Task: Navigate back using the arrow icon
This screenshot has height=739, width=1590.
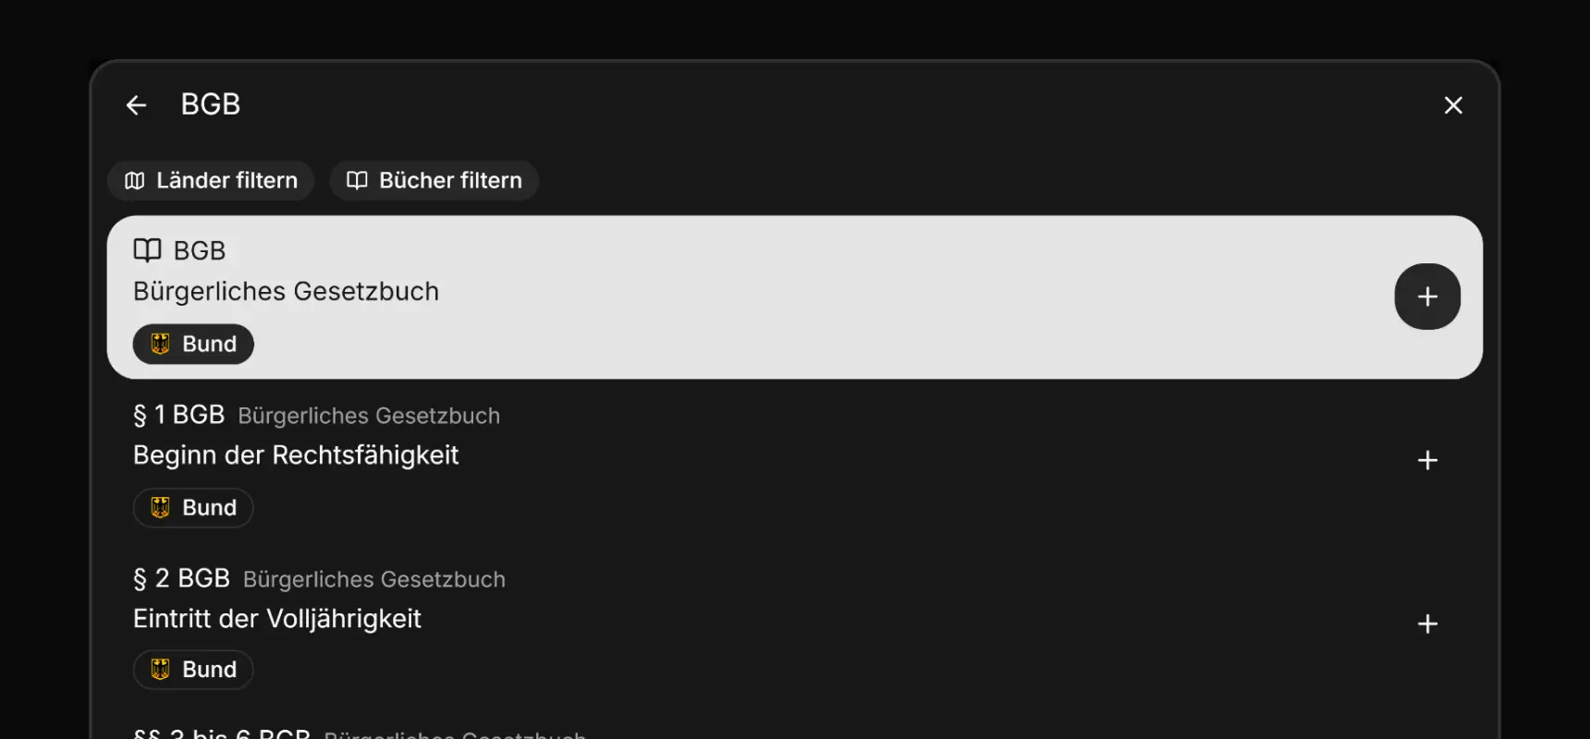Action: pos(135,104)
